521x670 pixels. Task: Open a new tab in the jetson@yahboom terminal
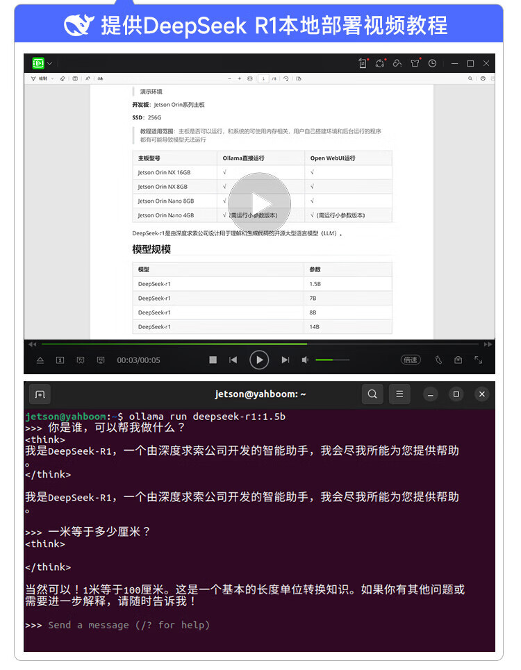coord(40,394)
